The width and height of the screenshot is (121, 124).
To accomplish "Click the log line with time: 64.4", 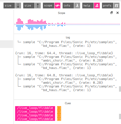I will (x=64, y=53).
